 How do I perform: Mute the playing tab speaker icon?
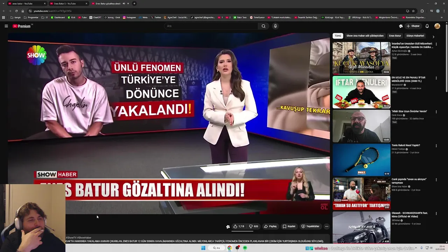(124, 3)
